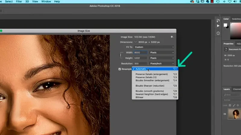Pick a color in the Color panel field

tap(236, 31)
